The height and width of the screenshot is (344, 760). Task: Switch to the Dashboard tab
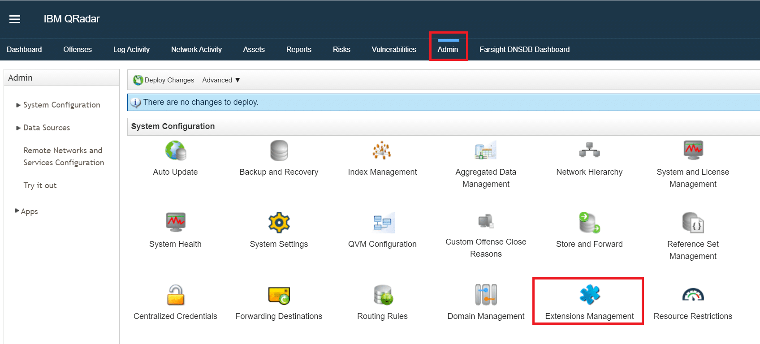click(x=24, y=49)
